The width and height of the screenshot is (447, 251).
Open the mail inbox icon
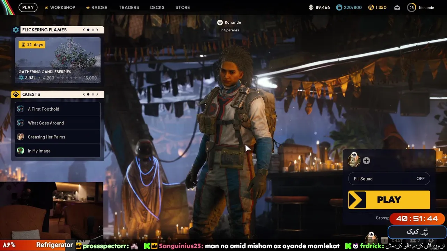pyautogui.click(x=397, y=7)
